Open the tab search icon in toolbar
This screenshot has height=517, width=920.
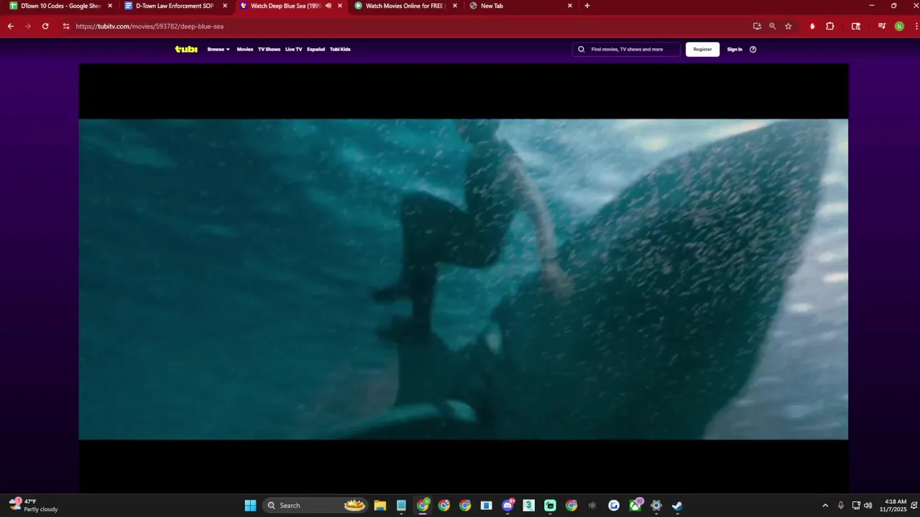coord(856,26)
